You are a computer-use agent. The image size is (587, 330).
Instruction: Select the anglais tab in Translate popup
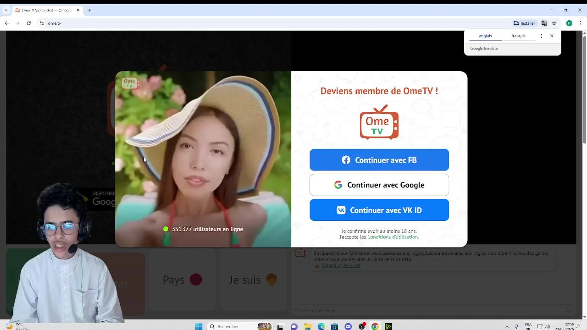point(485,36)
